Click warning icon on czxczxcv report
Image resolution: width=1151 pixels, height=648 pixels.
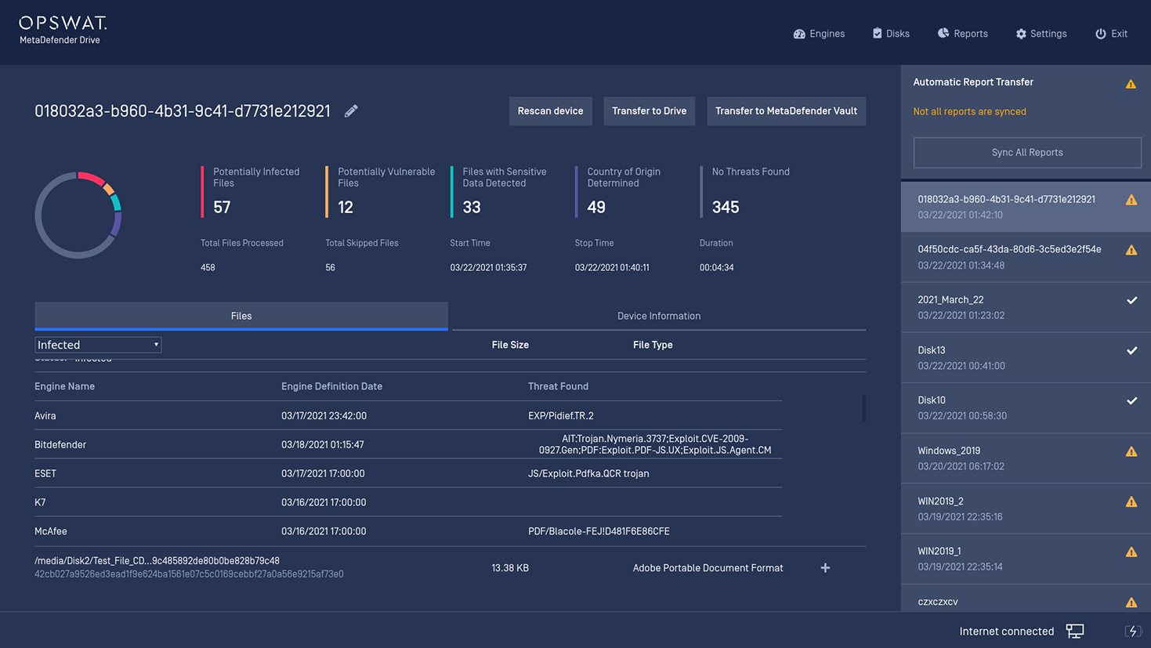pos(1131,602)
